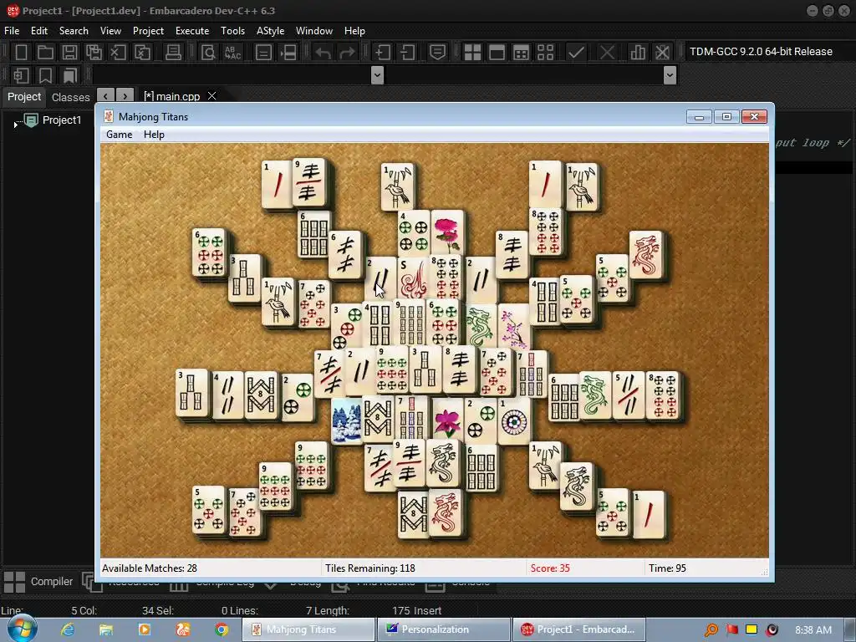Click the Compile (four squares) icon
Image resolution: width=856 pixels, height=642 pixels.
(x=472, y=53)
